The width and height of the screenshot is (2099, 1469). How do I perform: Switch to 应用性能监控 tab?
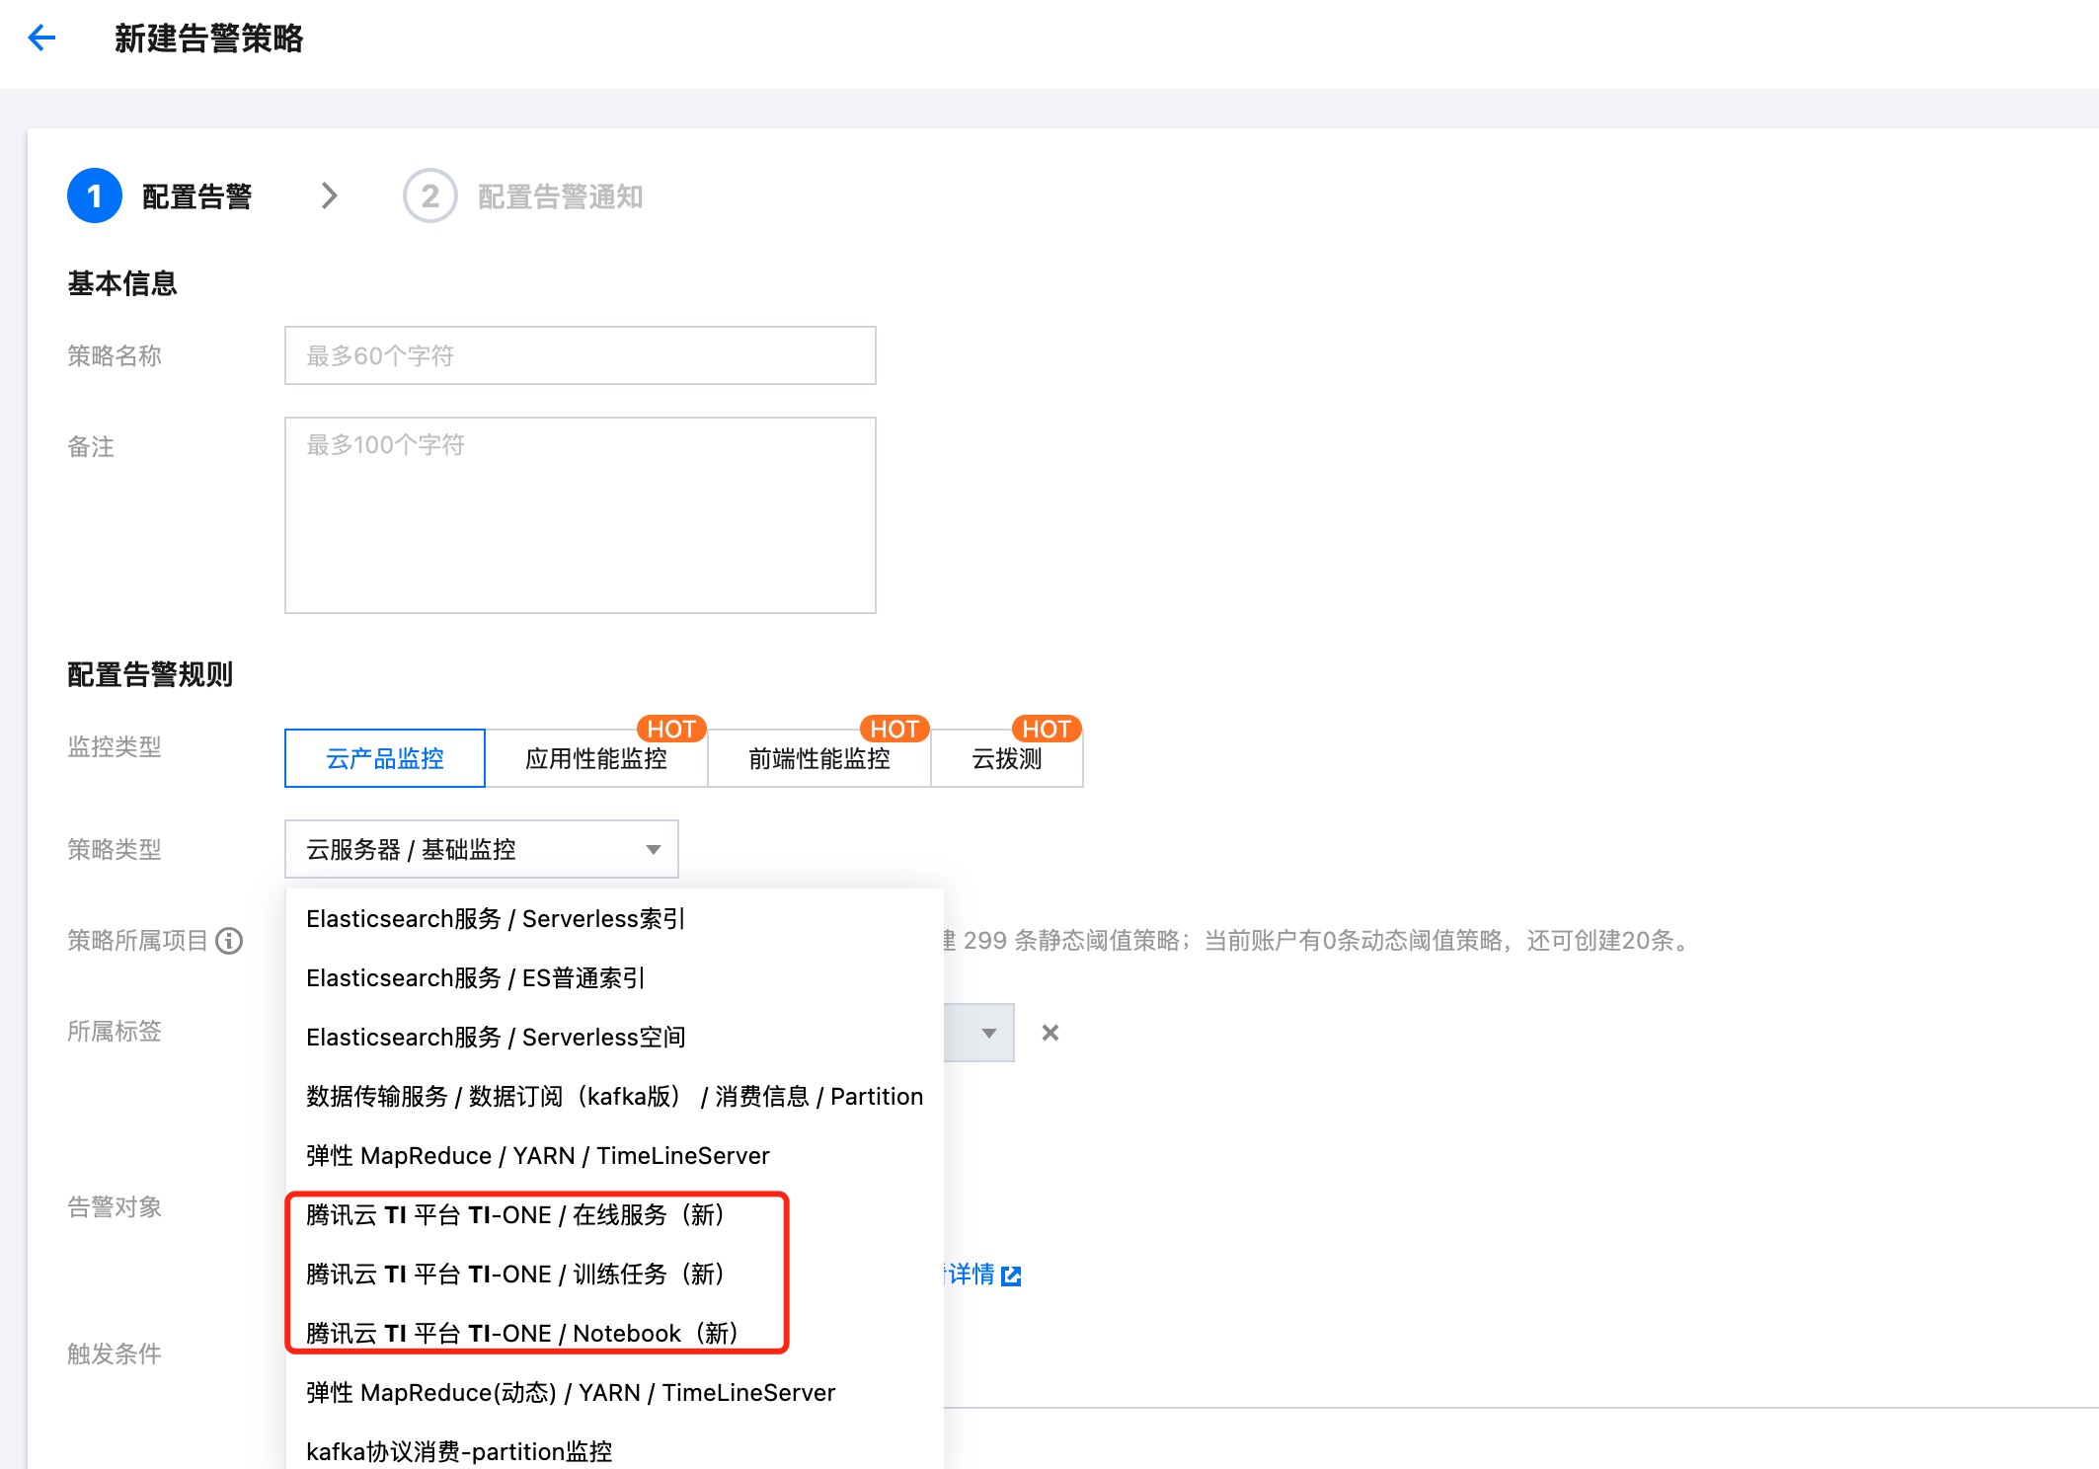tap(596, 758)
